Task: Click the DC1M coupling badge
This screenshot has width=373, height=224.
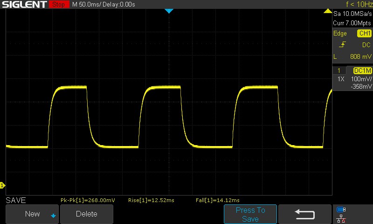Action: pos(362,70)
